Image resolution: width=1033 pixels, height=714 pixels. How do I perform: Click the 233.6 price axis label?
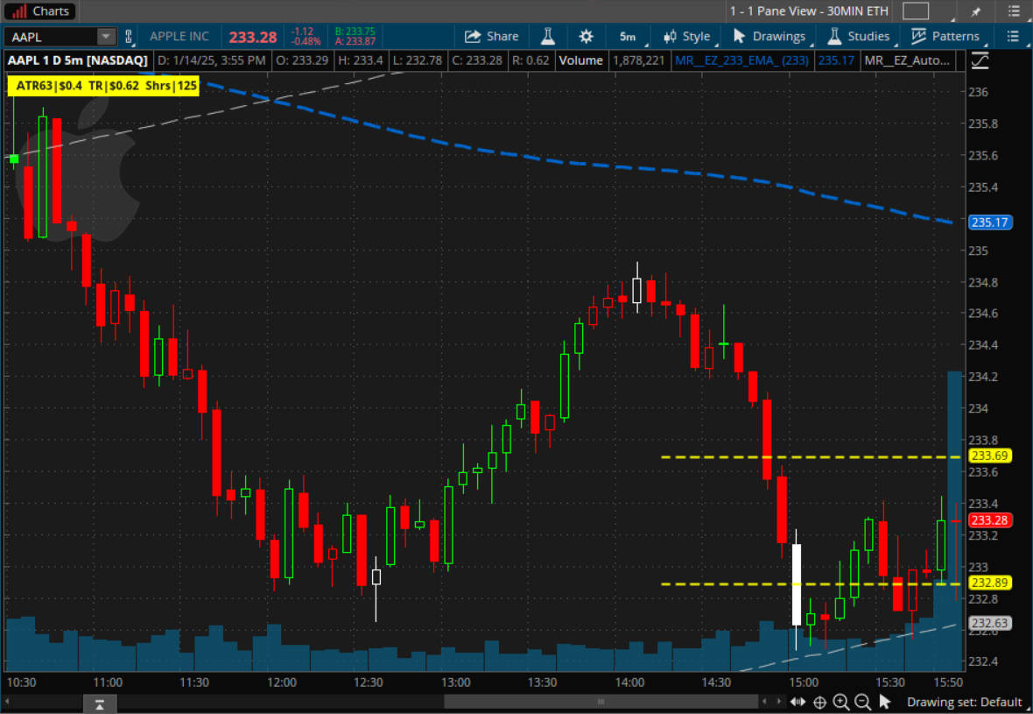(x=983, y=471)
